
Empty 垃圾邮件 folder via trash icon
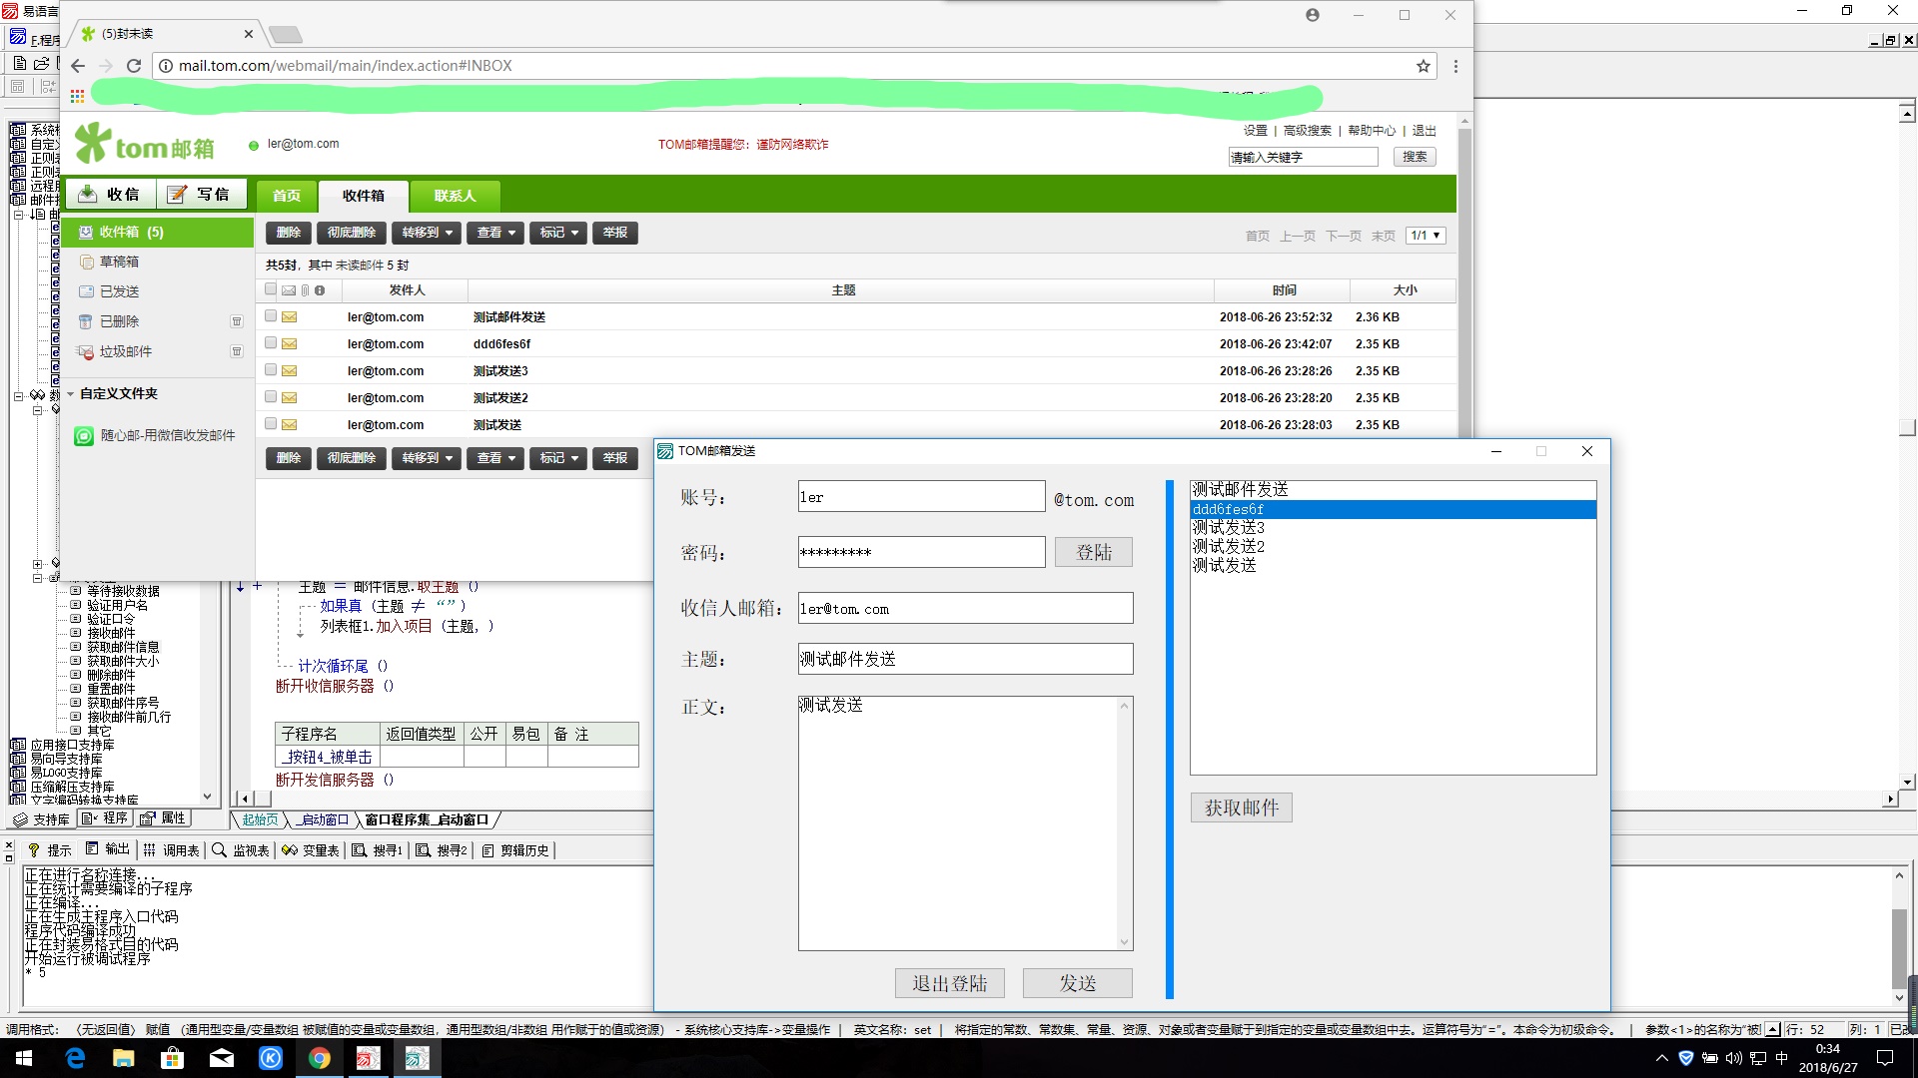tap(237, 351)
